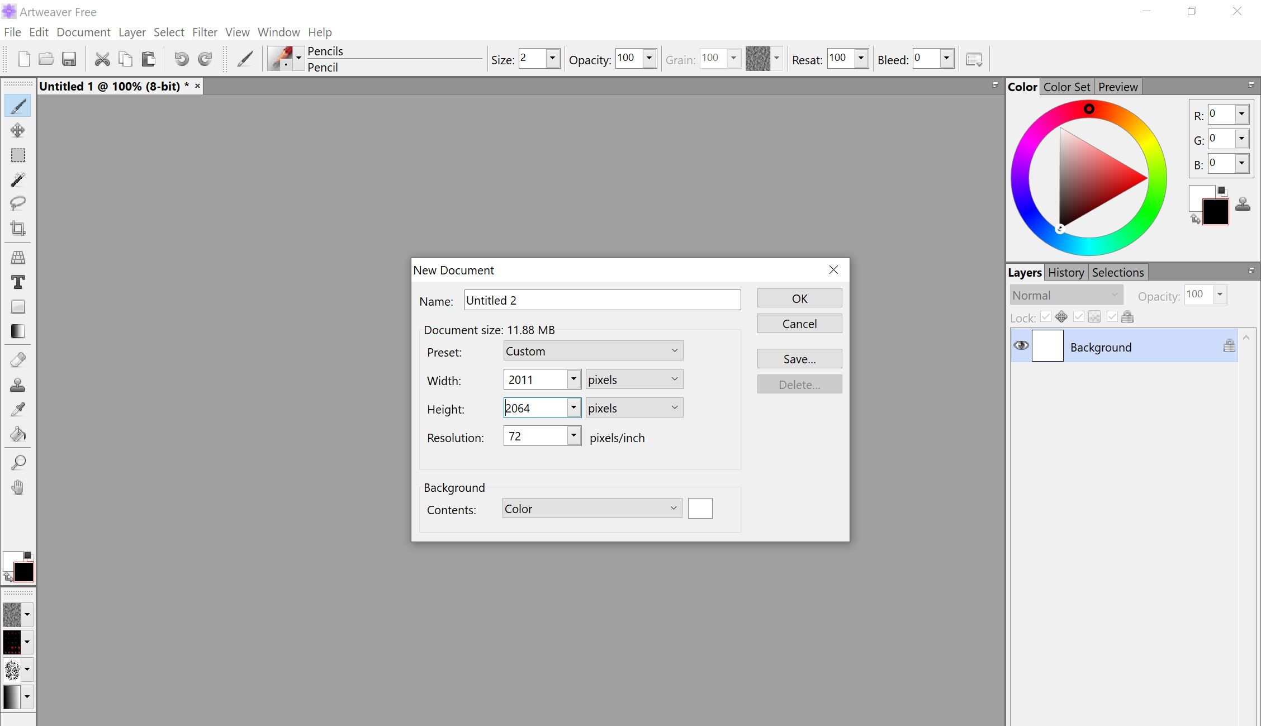The height and width of the screenshot is (726, 1261).
Task: Select the Move tool
Action: tap(18, 131)
